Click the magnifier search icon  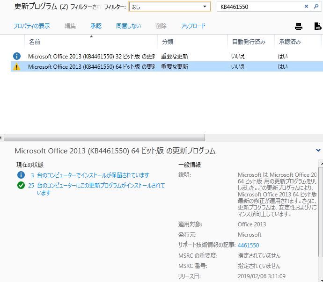point(316,7)
